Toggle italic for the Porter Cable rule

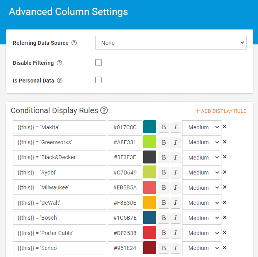tap(175, 233)
